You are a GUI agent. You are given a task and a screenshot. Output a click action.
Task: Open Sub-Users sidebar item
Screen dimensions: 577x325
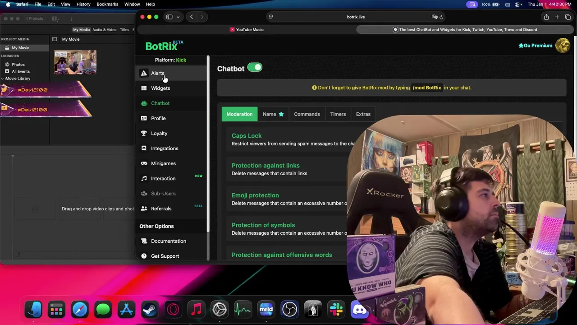(x=163, y=194)
